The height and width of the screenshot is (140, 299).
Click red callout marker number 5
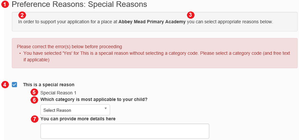pyautogui.click(x=34, y=92)
